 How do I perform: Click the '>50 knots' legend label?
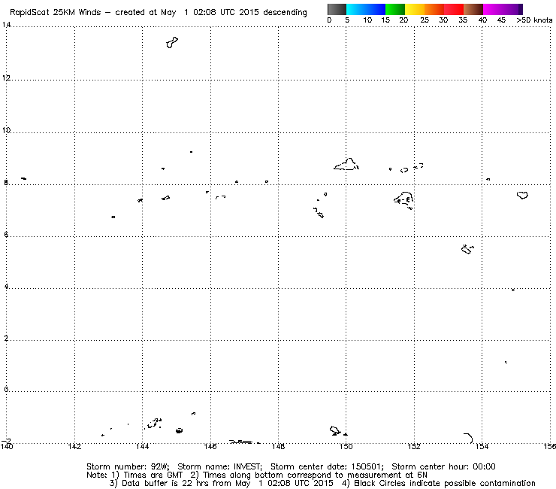(x=534, y=20)
